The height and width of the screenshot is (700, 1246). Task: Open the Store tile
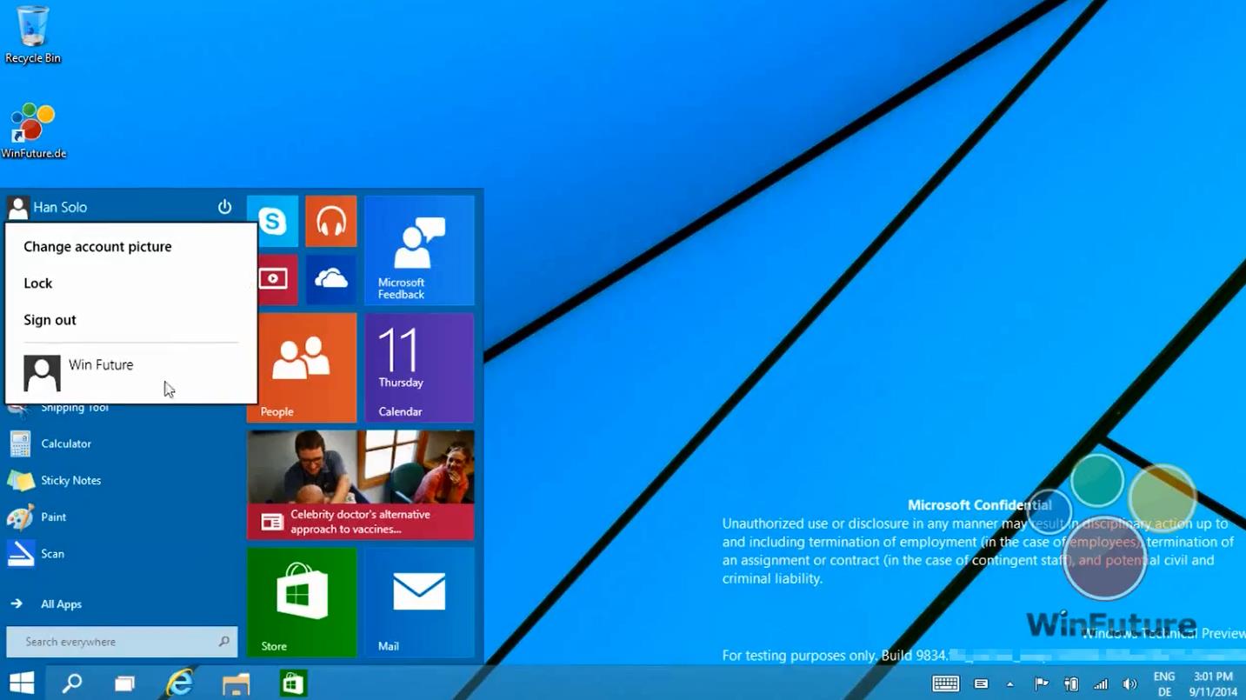pyautogui.click(x=302, y=602)
